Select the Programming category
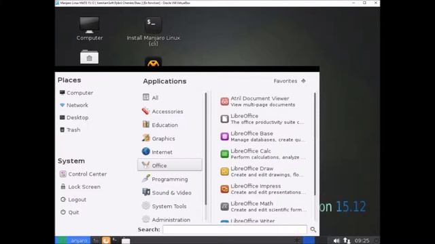The image size is (435, 244). 170,179
